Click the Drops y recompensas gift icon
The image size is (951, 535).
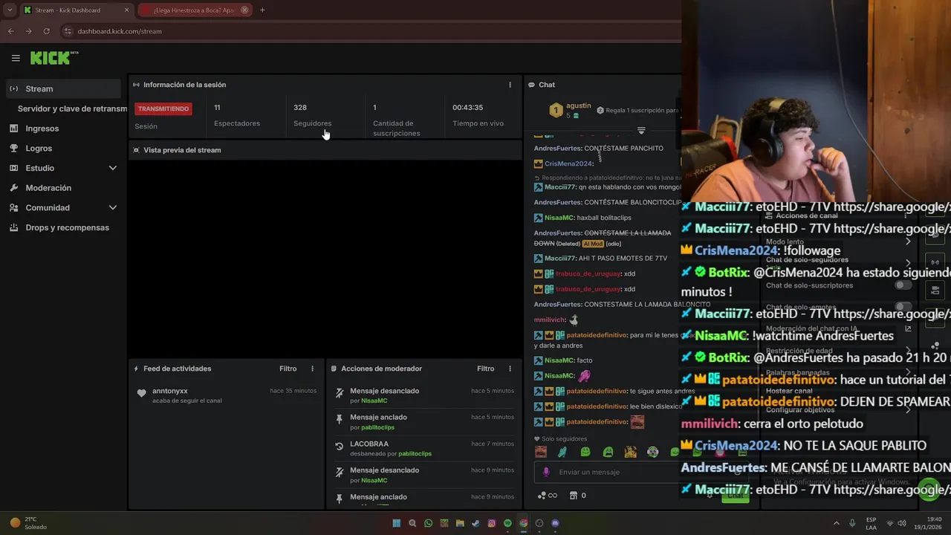point(13,227)
